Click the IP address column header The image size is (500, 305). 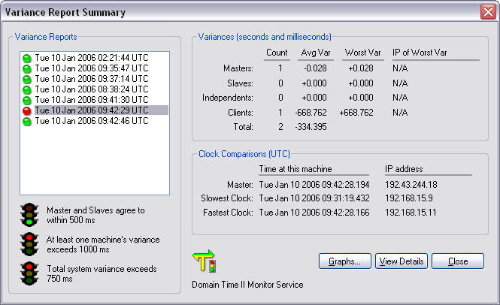[x=404, y=169]
